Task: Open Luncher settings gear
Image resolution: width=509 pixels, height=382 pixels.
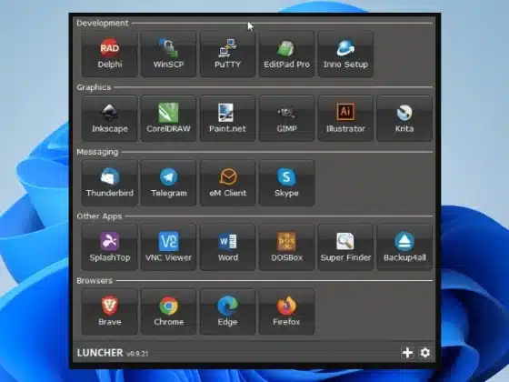Action: (x=425, y=353)
